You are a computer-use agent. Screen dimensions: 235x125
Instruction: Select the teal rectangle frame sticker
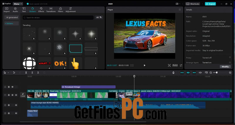(75, 49)
